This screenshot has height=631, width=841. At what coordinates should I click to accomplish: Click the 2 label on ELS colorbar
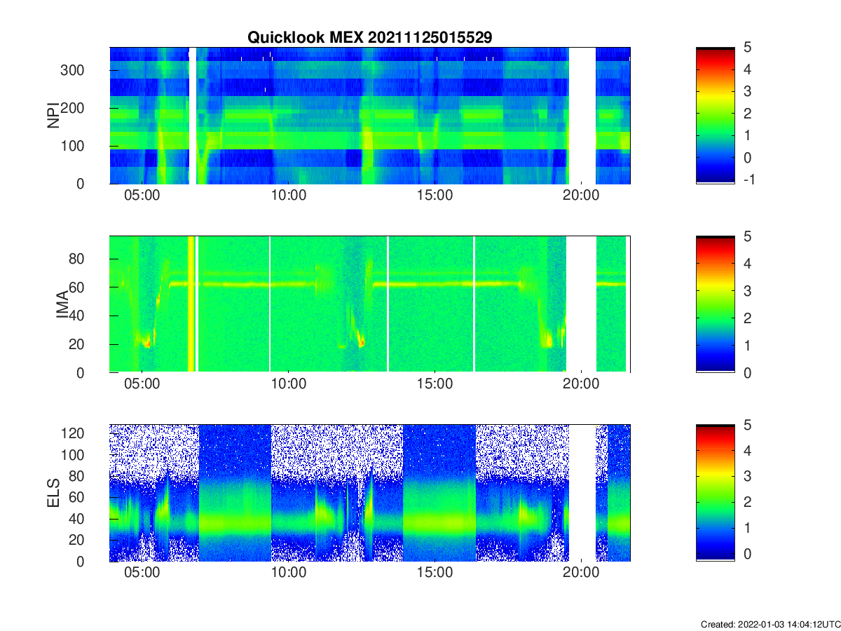click(747, 502)
